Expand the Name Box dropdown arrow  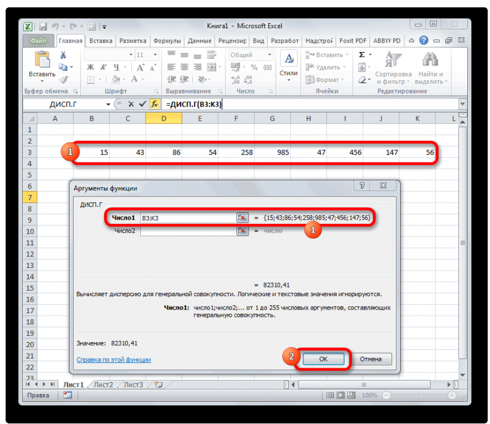tap(108, 104)
